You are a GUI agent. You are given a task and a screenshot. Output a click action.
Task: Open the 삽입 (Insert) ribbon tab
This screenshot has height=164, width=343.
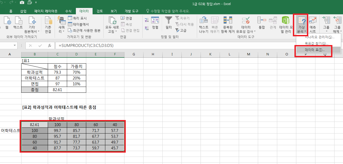[23, 11]
